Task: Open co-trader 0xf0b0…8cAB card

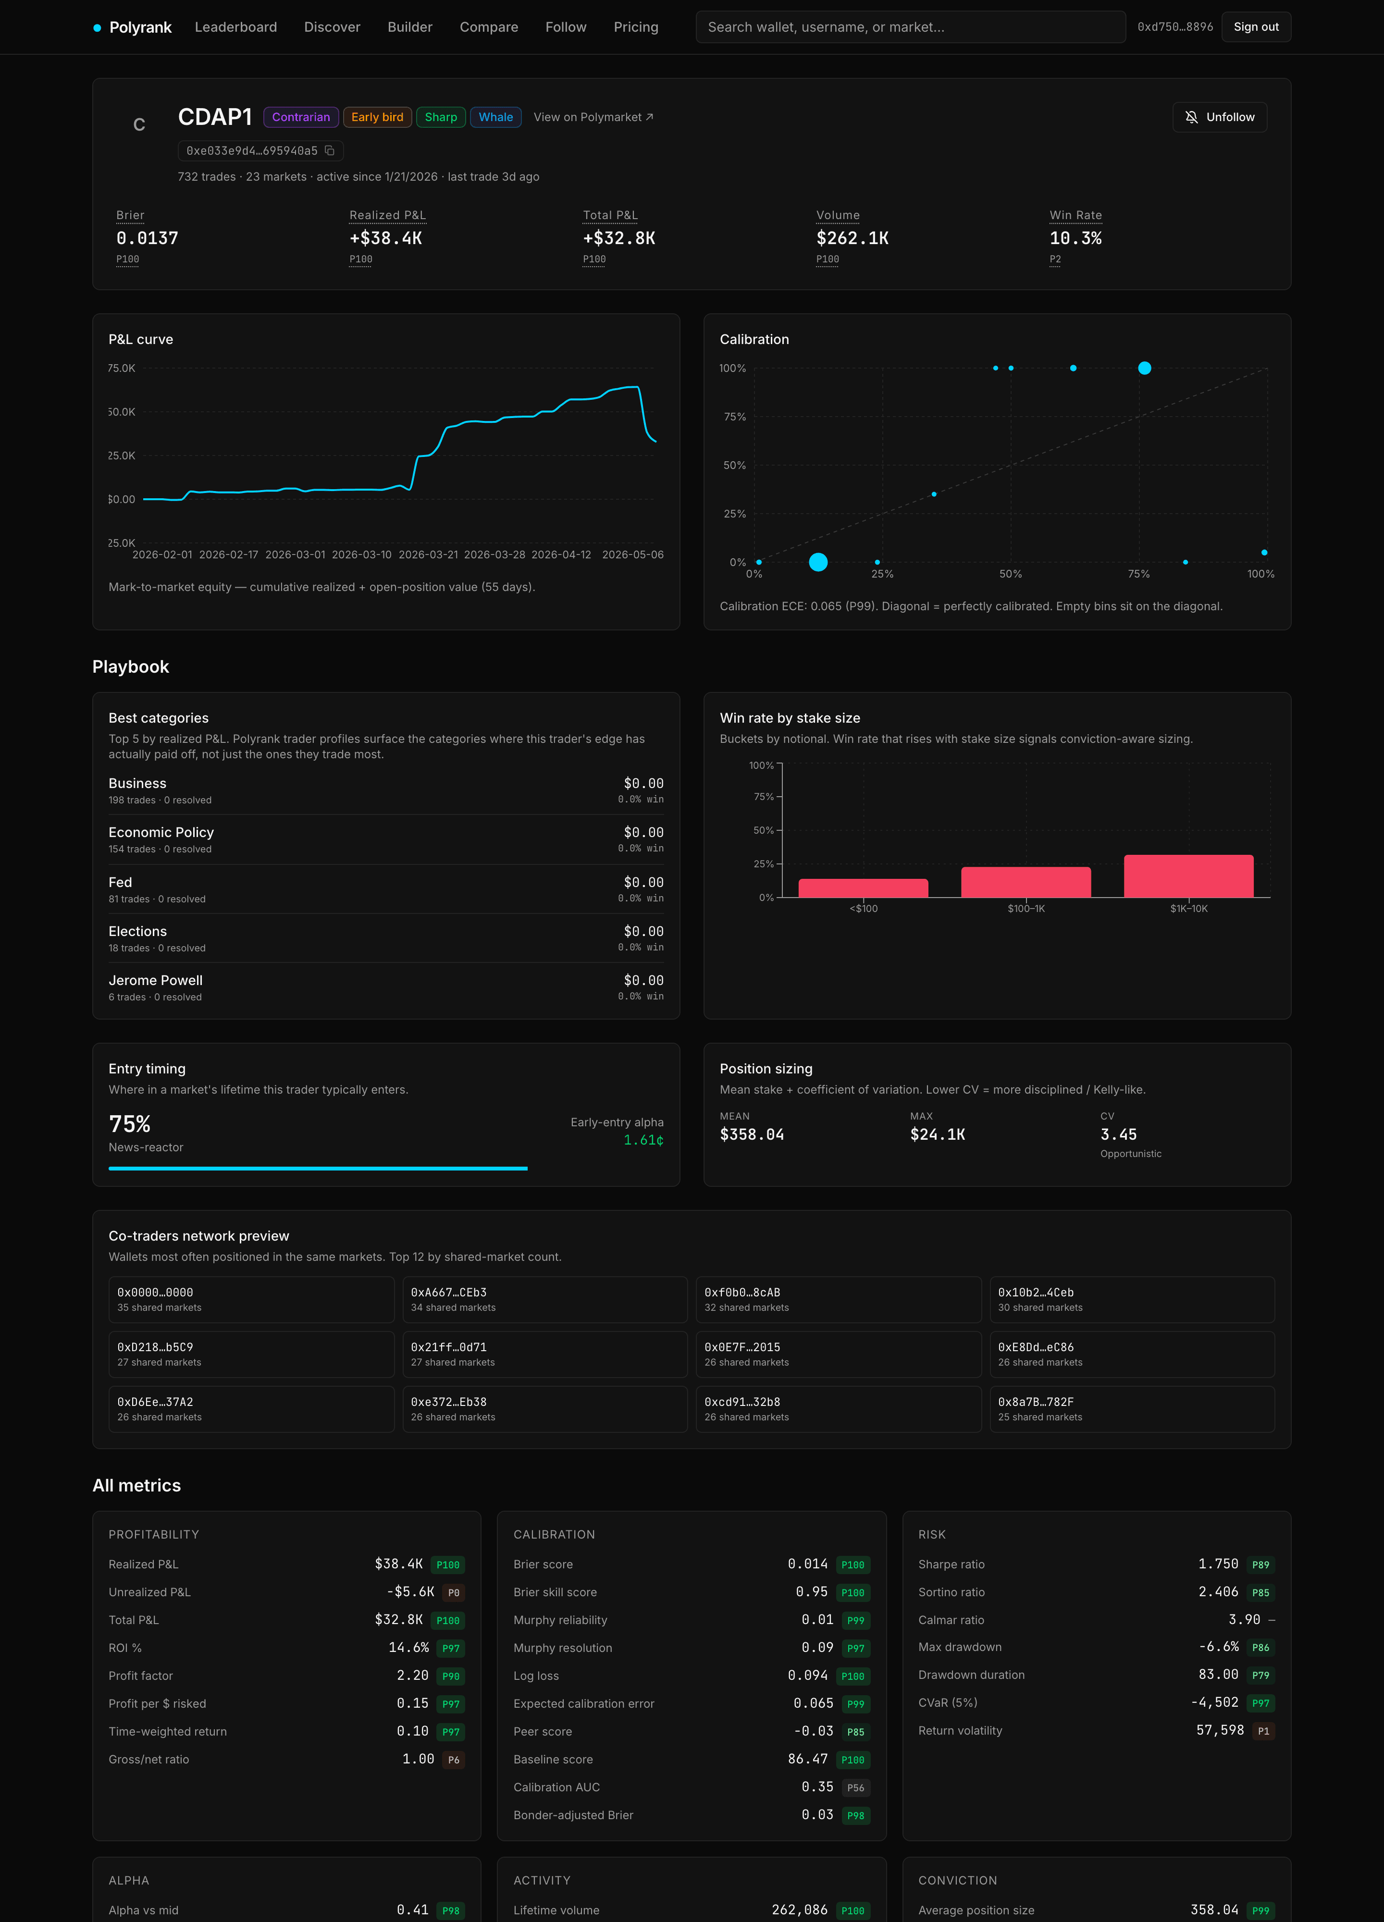Action: coord(838,1299)
